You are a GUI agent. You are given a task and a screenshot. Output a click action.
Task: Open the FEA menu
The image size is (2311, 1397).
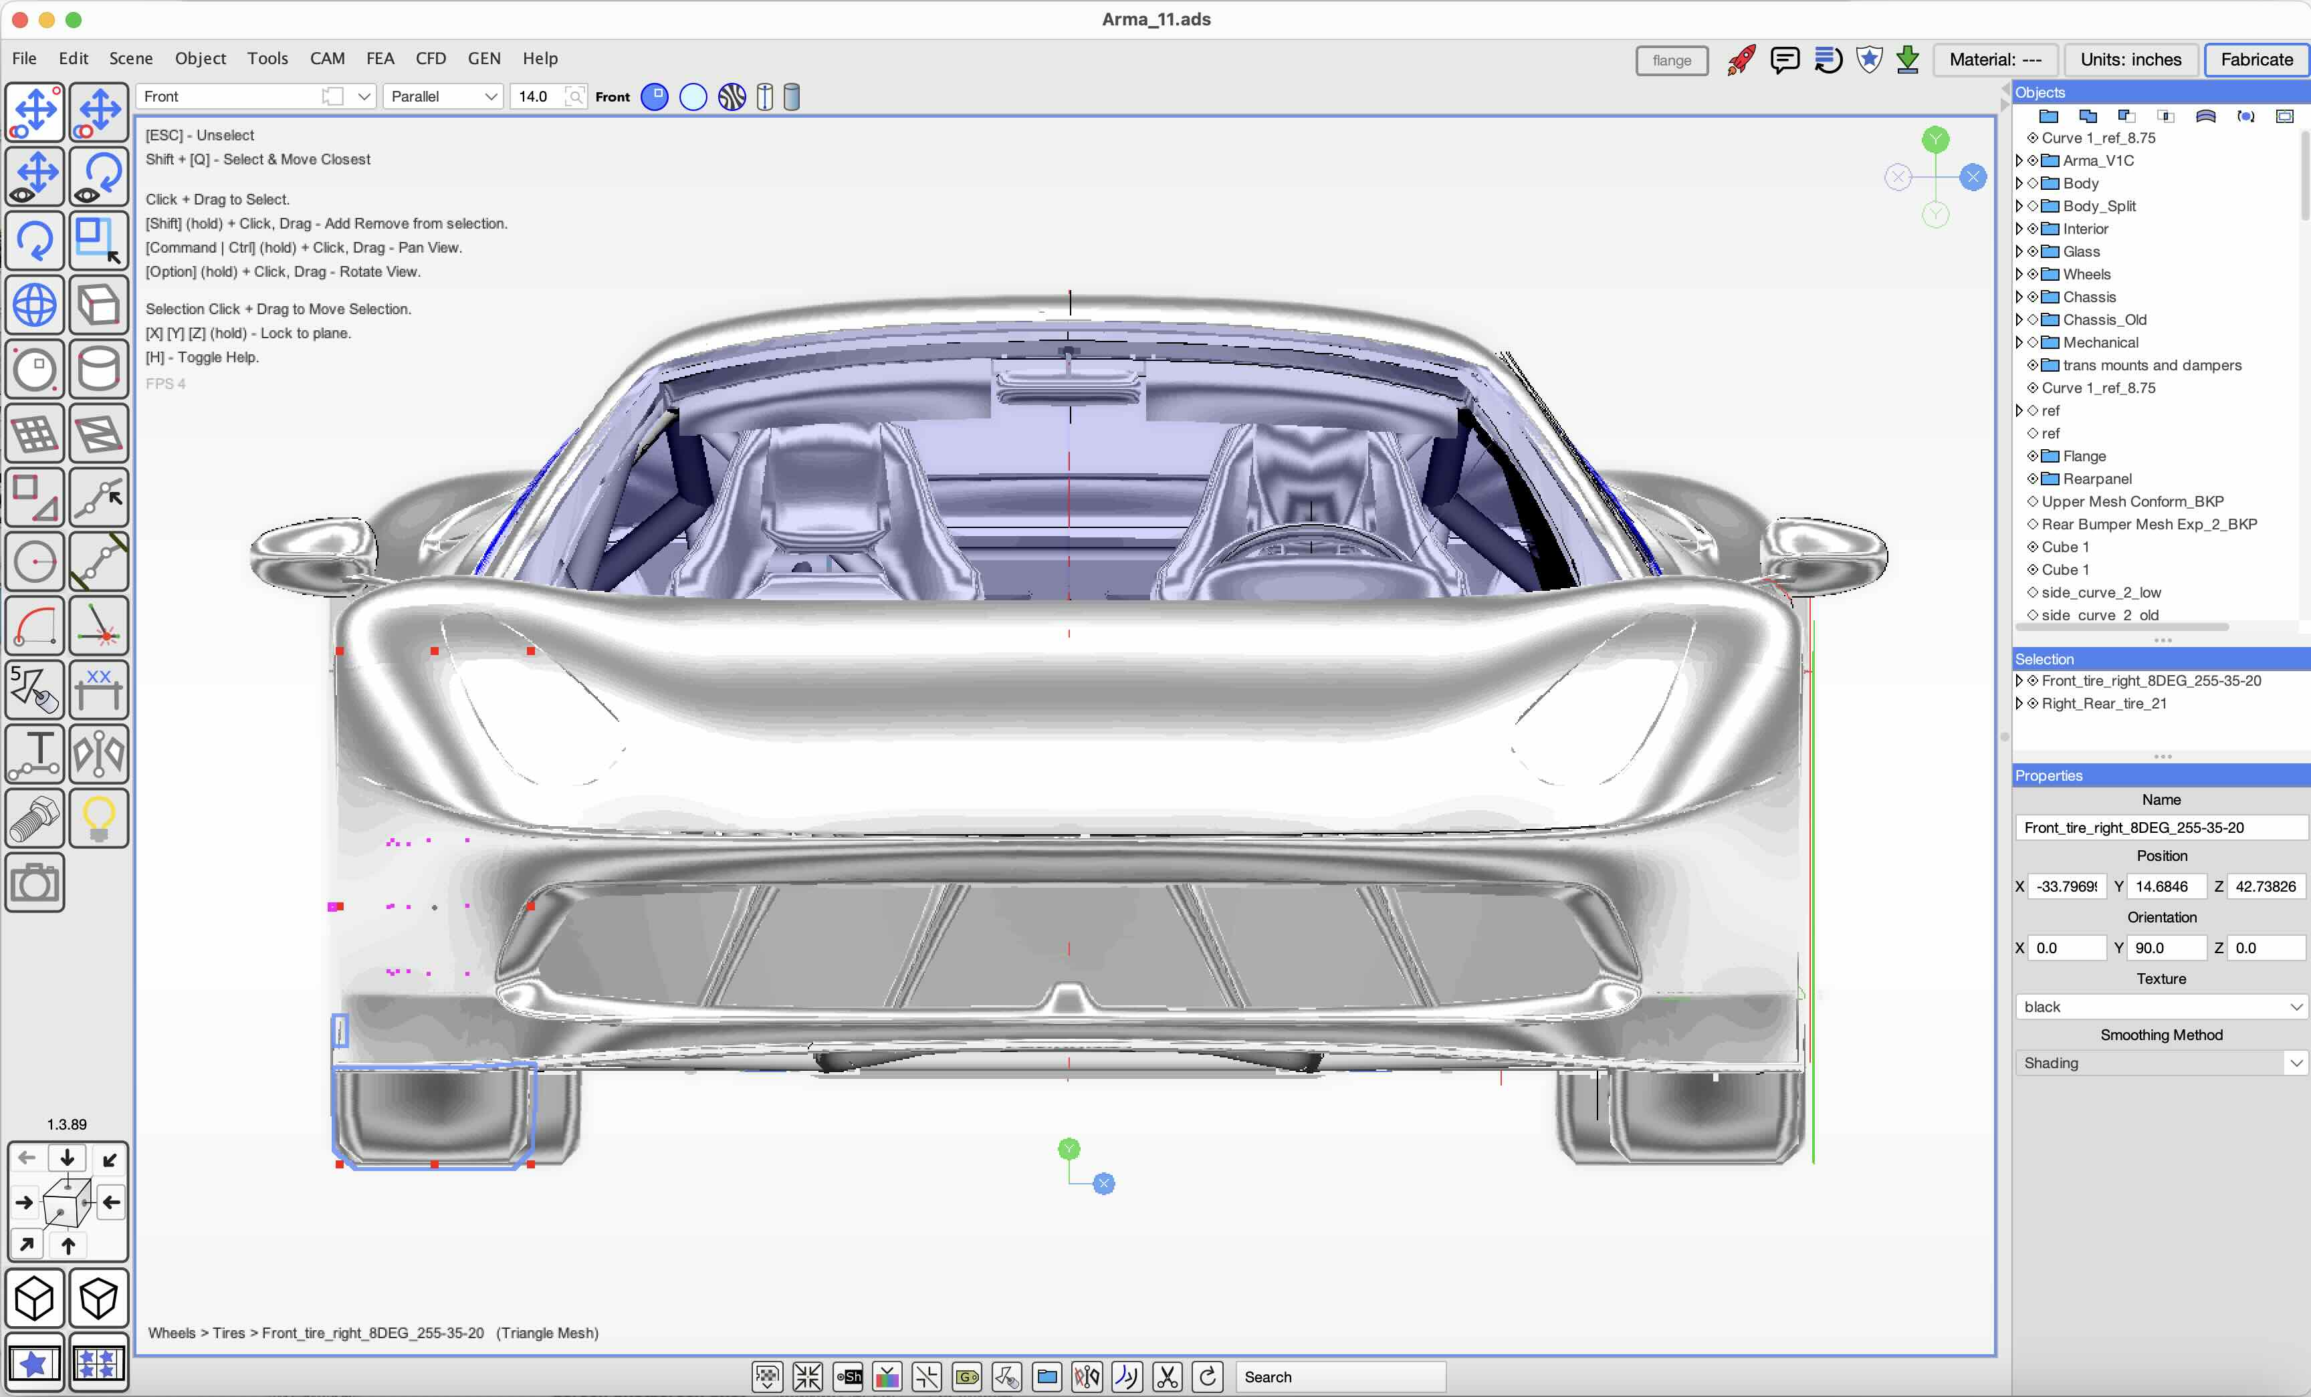click(380, 58)
